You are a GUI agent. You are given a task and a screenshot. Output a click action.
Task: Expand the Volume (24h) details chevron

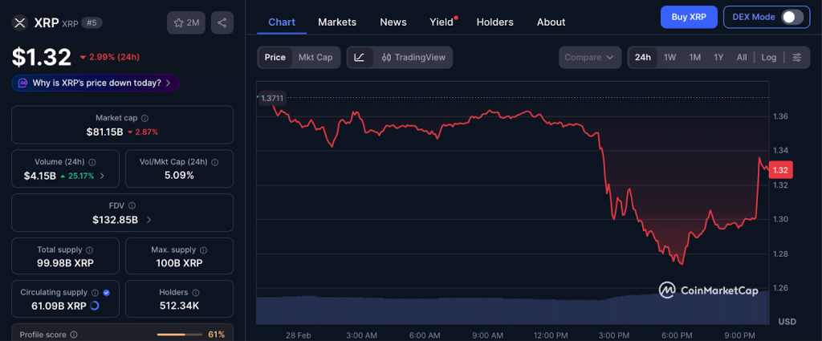pyautogui.click(x=102, y=176)
